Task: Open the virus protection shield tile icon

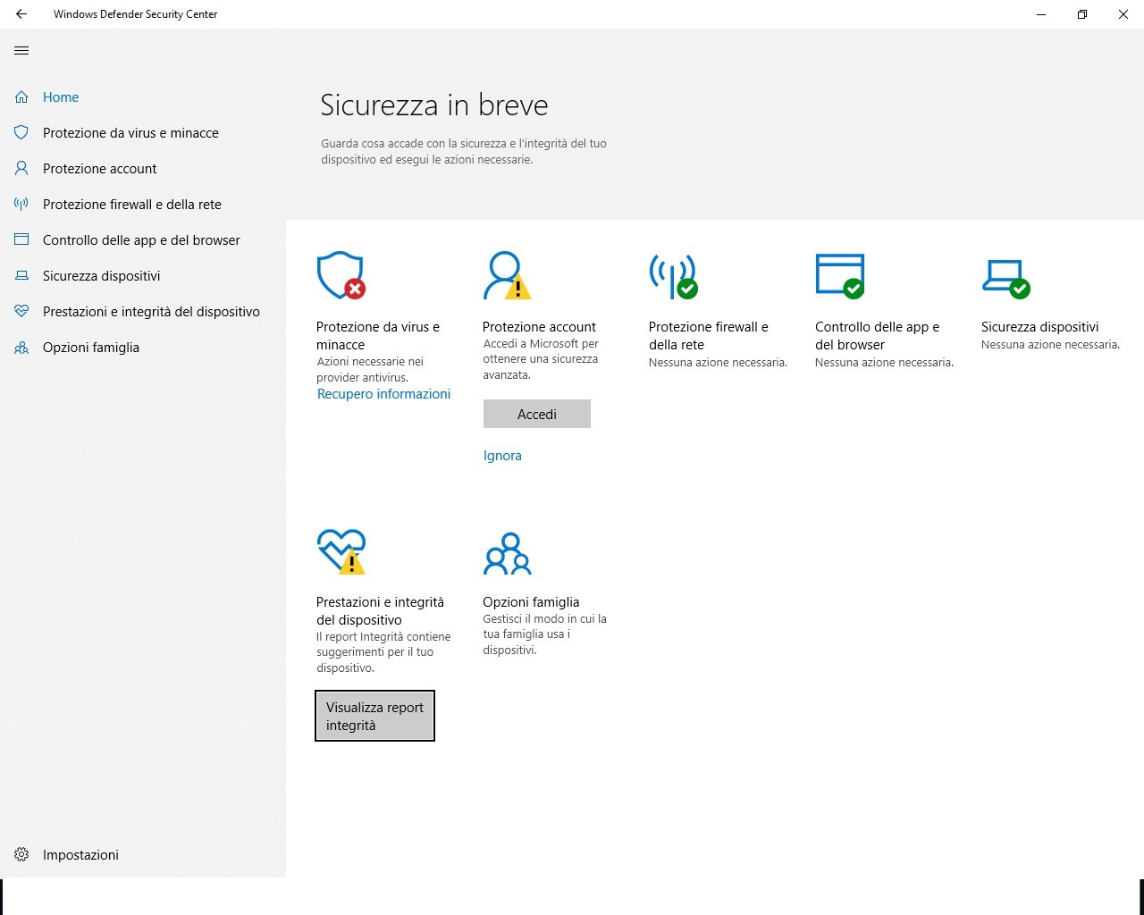Action: (341, 275)
